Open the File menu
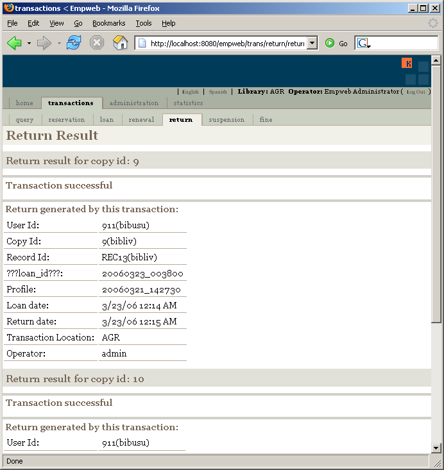This screenshot has height=470, width=444. point(12,23)
